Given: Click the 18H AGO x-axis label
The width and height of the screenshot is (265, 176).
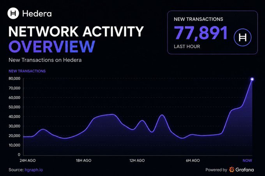Looking at the screenshot, I should pyautogui.click(x=83, y=160).
